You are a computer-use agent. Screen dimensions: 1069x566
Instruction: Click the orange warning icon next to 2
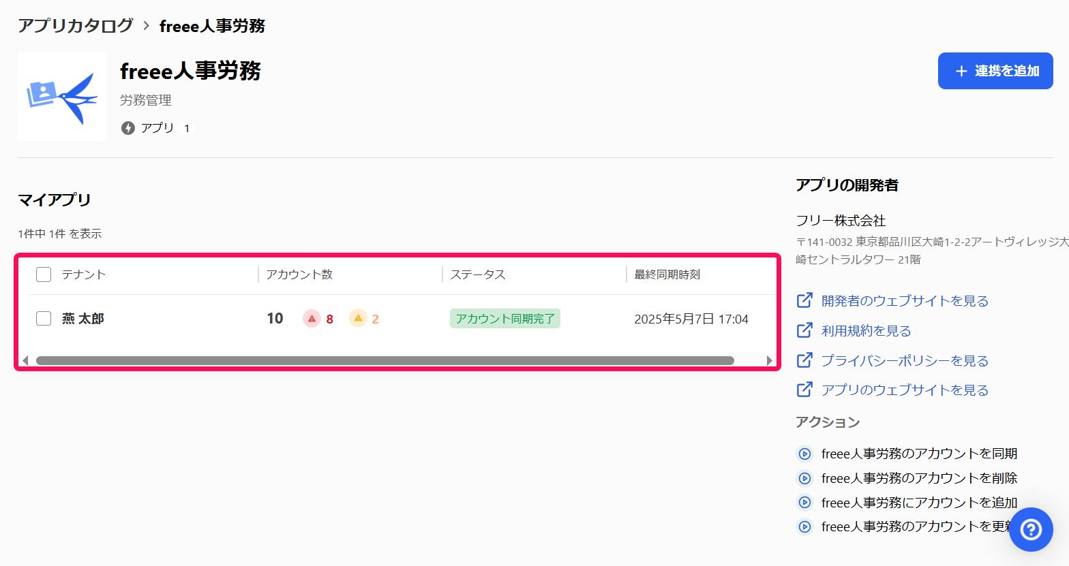(x=358, y=318)
